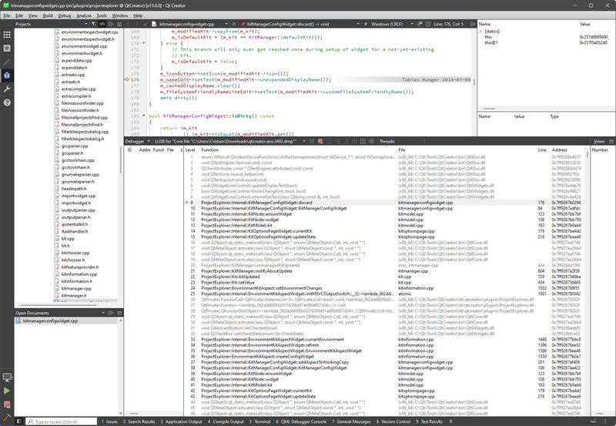Open the General Messages pane
The height and width of the screenshot is (426, 616).
click(x=351, y=421)
